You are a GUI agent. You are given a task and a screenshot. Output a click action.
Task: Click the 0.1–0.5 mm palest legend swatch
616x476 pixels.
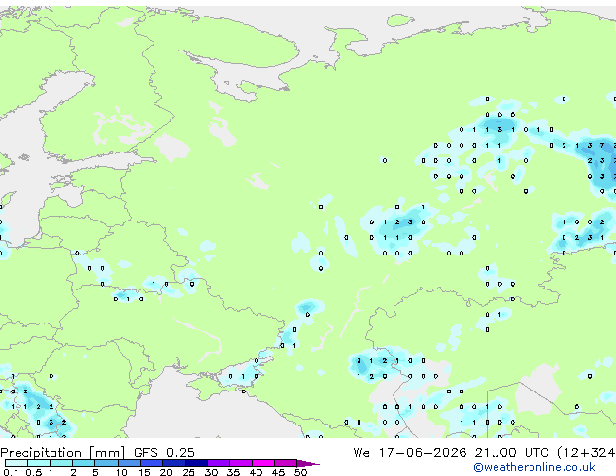click(x=17, y=463)
